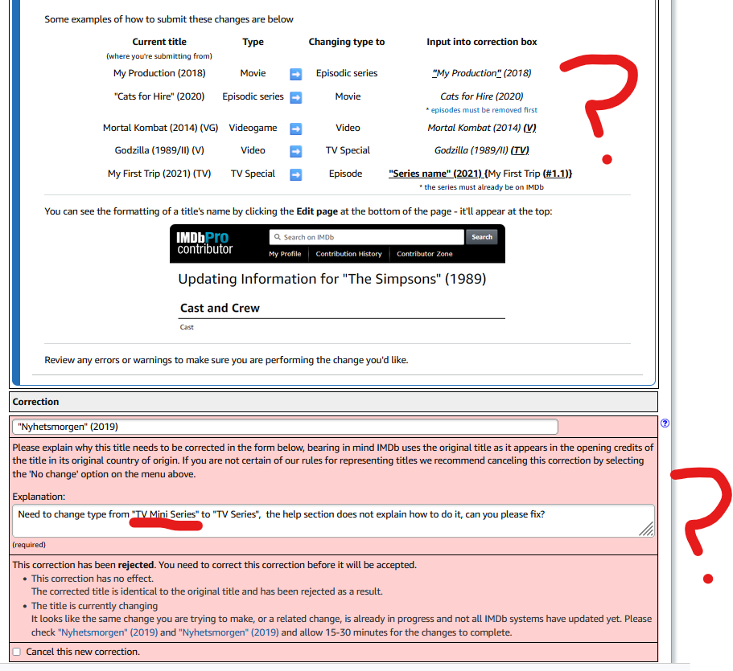Click the 'the series must already be on IMDb' note

[481, 186]
